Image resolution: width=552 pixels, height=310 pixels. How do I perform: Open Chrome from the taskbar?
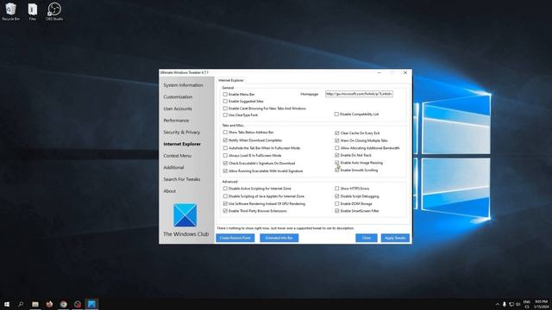click(x=63, y=304)
